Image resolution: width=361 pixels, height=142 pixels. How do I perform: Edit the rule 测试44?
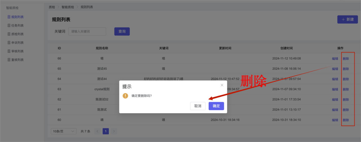point(335,79)
